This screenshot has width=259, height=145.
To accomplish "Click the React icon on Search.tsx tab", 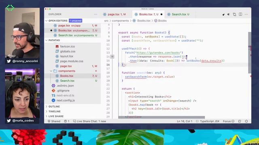I will 169,14.
